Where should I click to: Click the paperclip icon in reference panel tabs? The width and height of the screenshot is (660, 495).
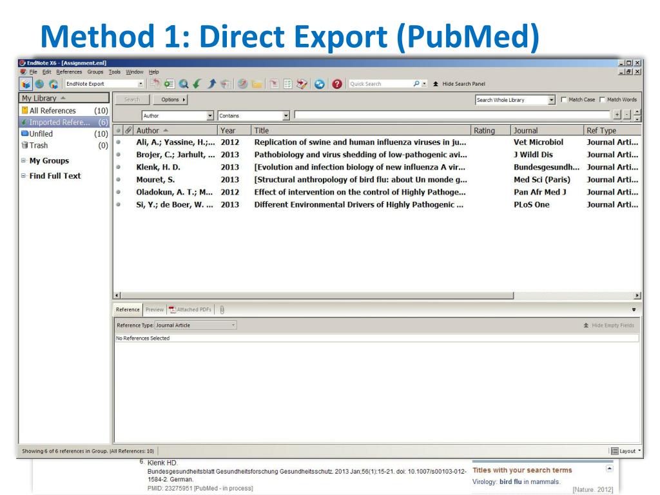(x=222, y=310)
